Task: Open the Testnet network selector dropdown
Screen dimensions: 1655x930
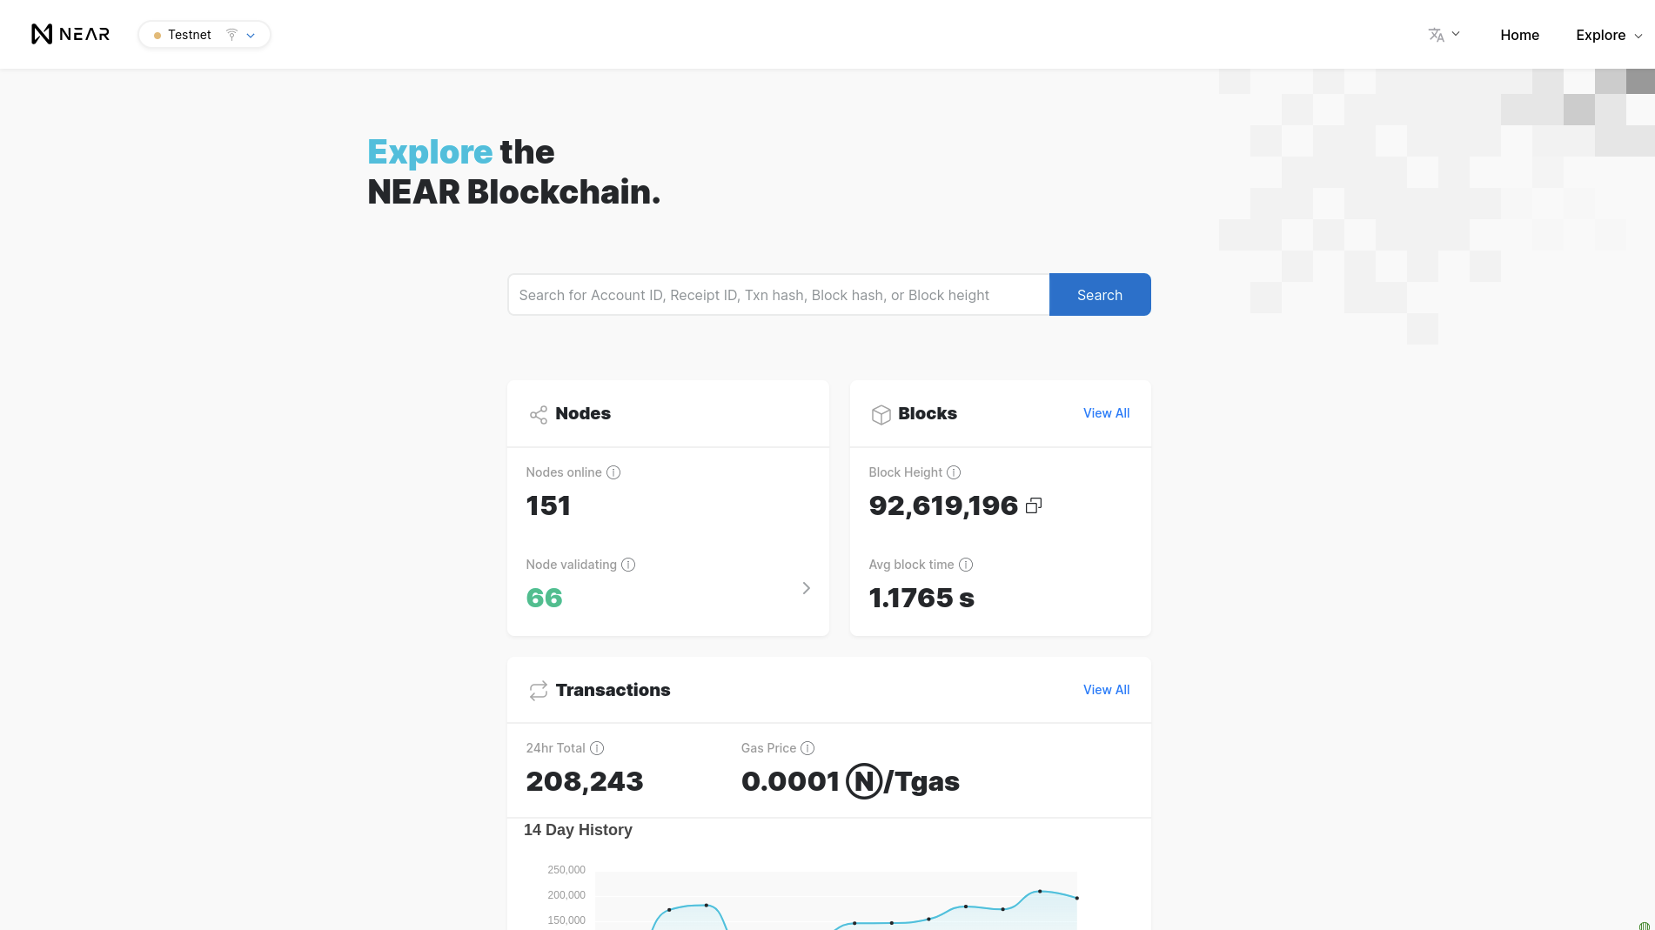Action: [204, 35]
